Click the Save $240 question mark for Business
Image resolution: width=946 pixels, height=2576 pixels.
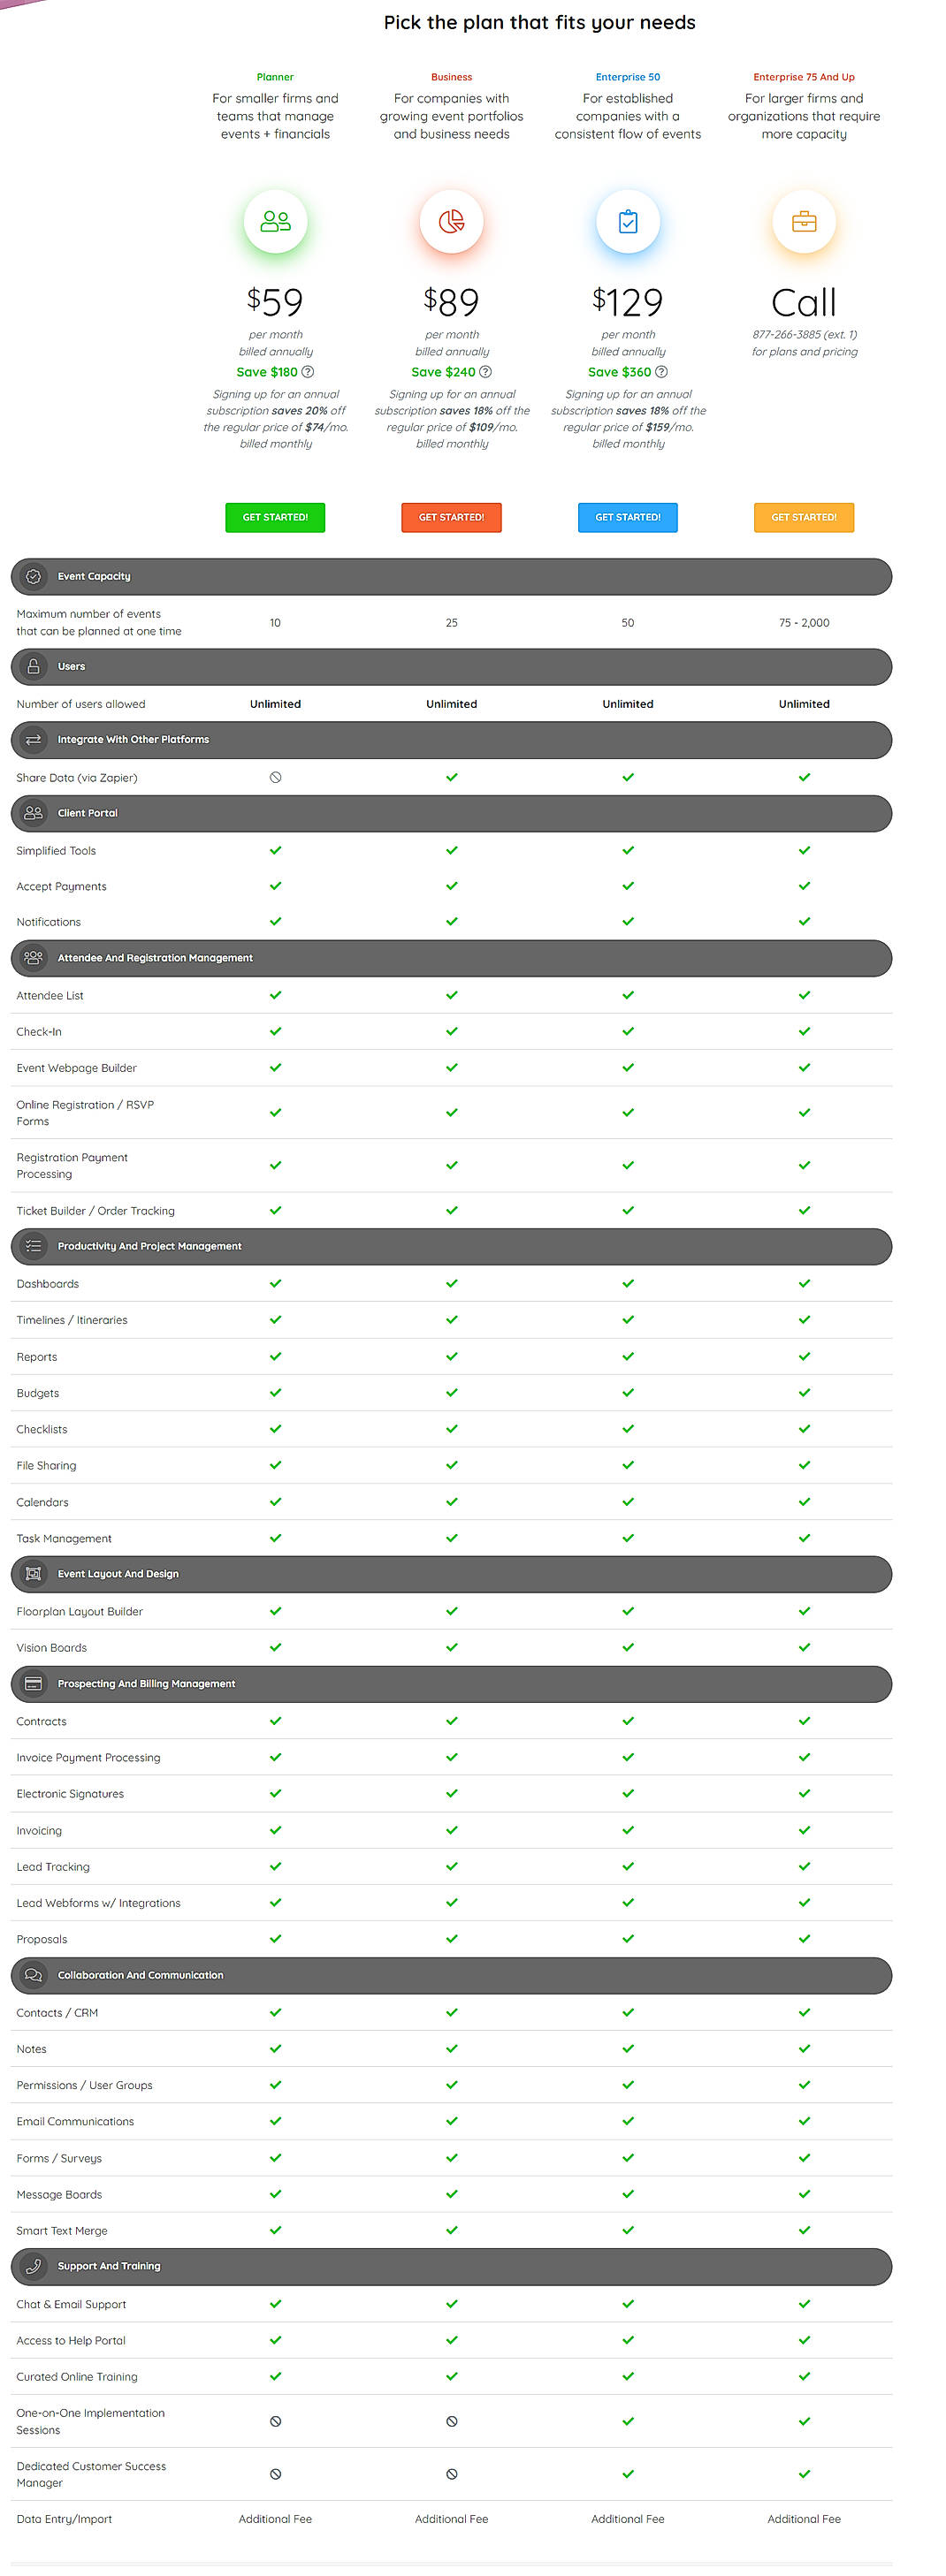[487, 371]
